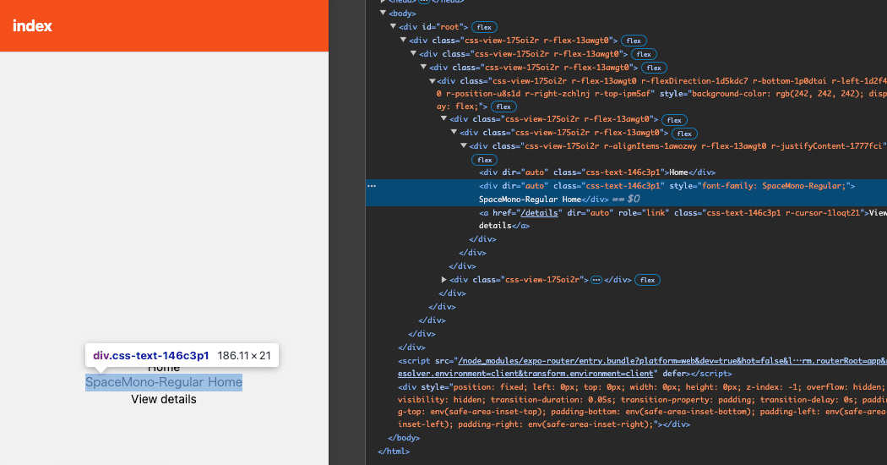The image size is (887, 465).
Task: Click the ellipsis badge inside collapsed css-view div
Action: point(596,280)
